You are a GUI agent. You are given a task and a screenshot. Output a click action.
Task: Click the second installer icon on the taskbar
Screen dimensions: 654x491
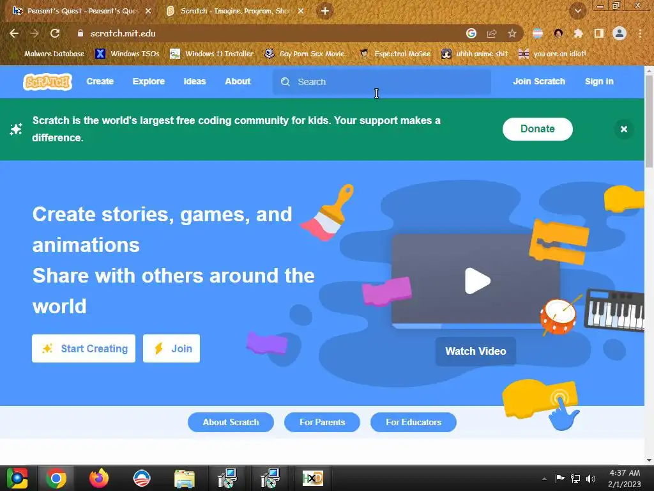270,478
